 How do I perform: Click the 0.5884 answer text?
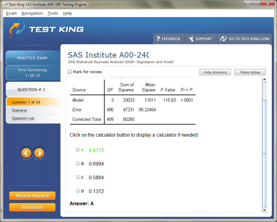[x=96, y=178]
